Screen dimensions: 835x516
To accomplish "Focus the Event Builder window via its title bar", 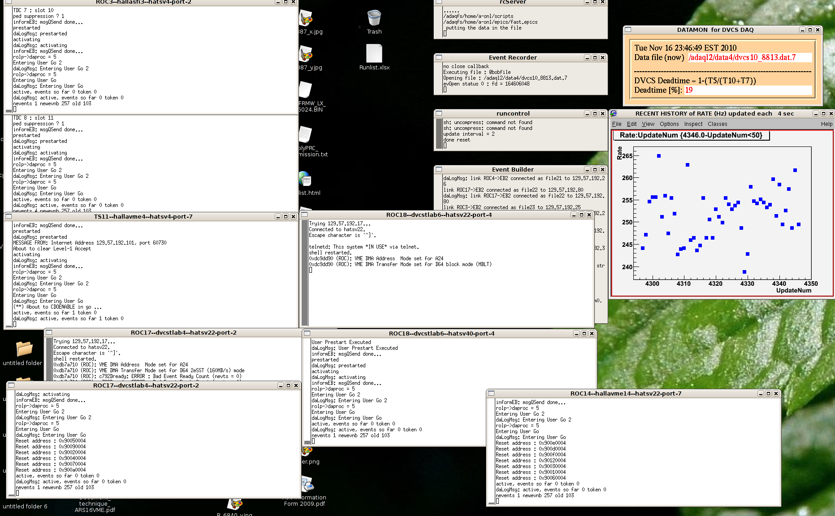I will pyautogui.click(x=513, y=169).
